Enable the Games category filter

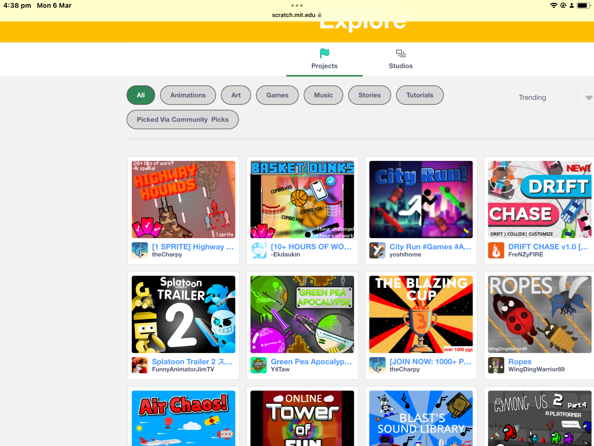pos(277,95)
